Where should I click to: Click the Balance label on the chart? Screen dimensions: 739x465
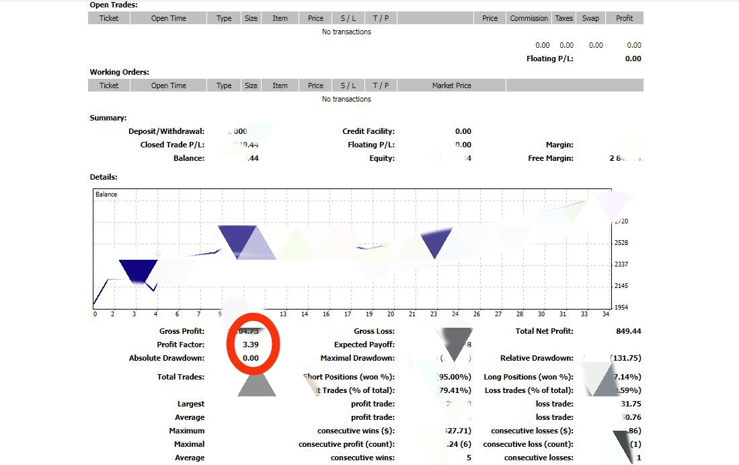pyautogui.click(x=106, y=194)
